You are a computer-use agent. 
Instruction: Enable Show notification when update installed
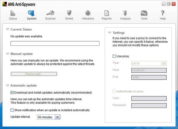click(x=12, y=110)
